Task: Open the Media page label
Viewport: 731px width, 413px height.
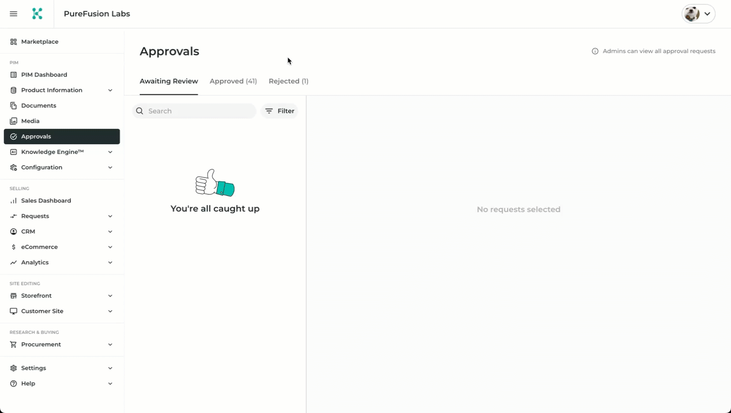Action: coord(30,121)
